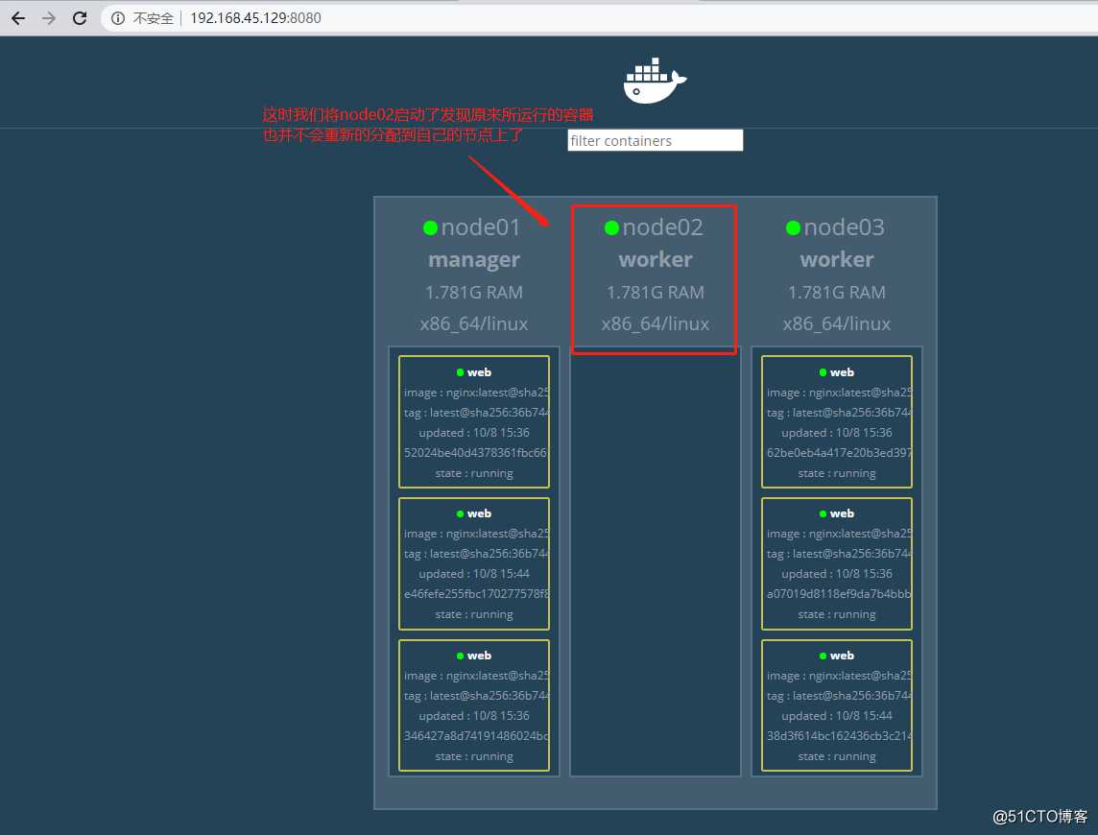Click the green status dot on node03
1098x835 pixels.
click(793, 227)
